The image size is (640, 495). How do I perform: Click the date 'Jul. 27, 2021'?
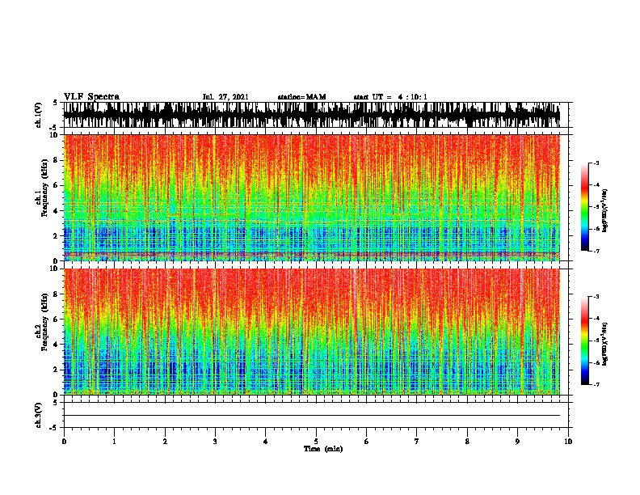225,97
